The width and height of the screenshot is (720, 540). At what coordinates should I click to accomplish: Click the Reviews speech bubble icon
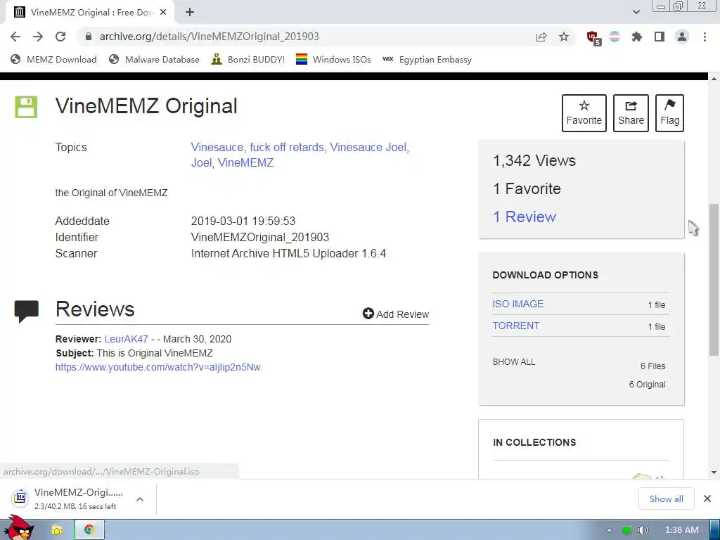click(27, 311)
